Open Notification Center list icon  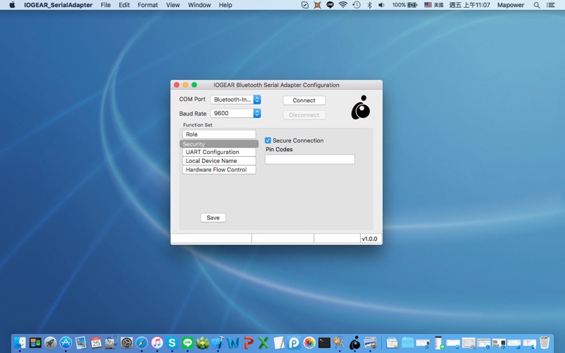(551, 5)
